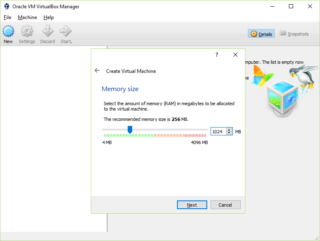Image resolution: width=320 pixels, height=241 pixels.
Task: Open the File menu
Action: coord(7,17)
